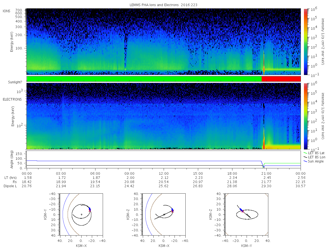Click the red spacecraft marker in KSM-X/KSM-Z plot
Screen dimensions: 334x250
pyautogui.click(x=173, y=211)
